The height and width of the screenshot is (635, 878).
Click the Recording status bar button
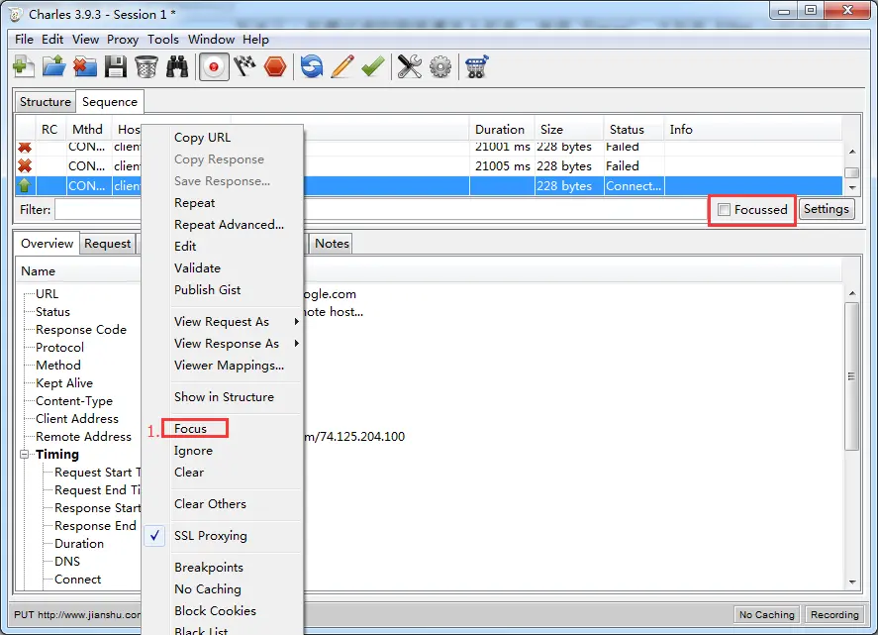(834, 615)
